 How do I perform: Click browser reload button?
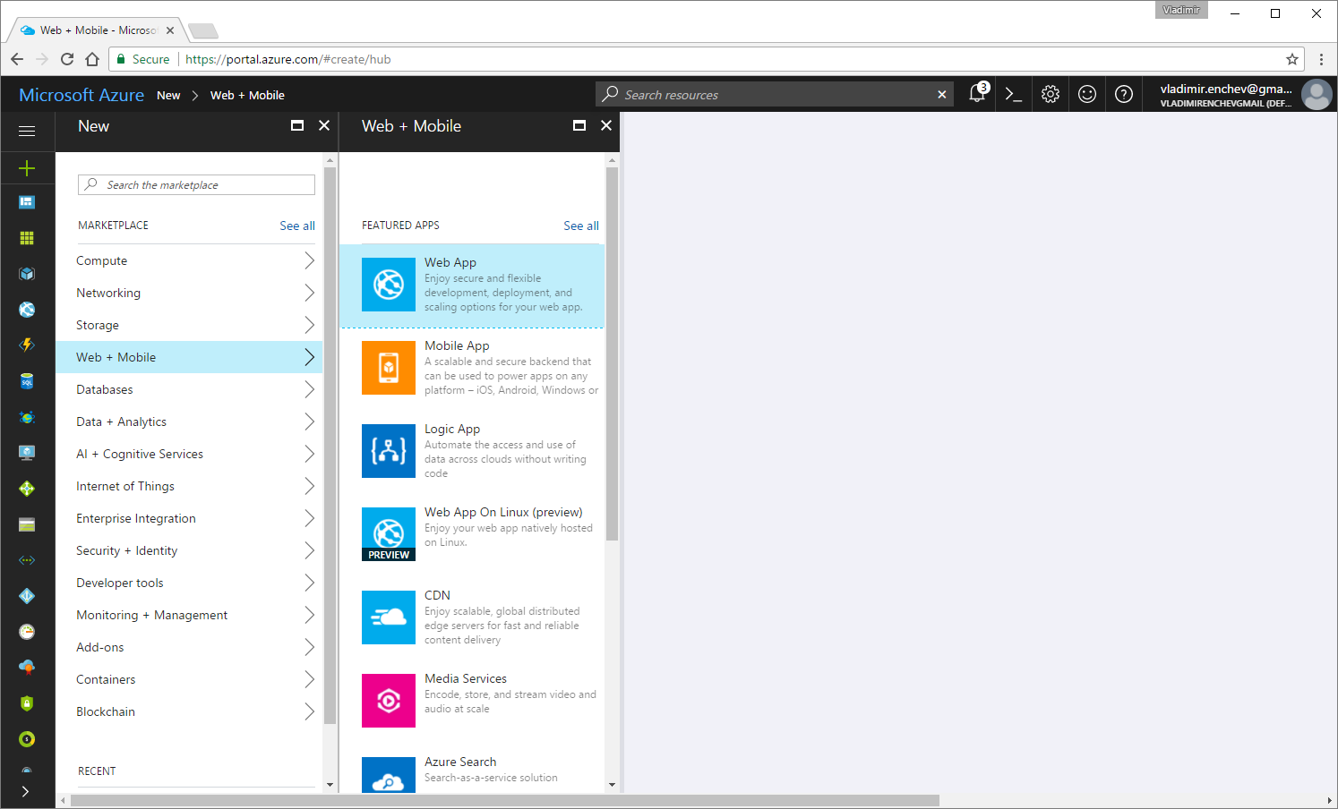pos(67,59)
